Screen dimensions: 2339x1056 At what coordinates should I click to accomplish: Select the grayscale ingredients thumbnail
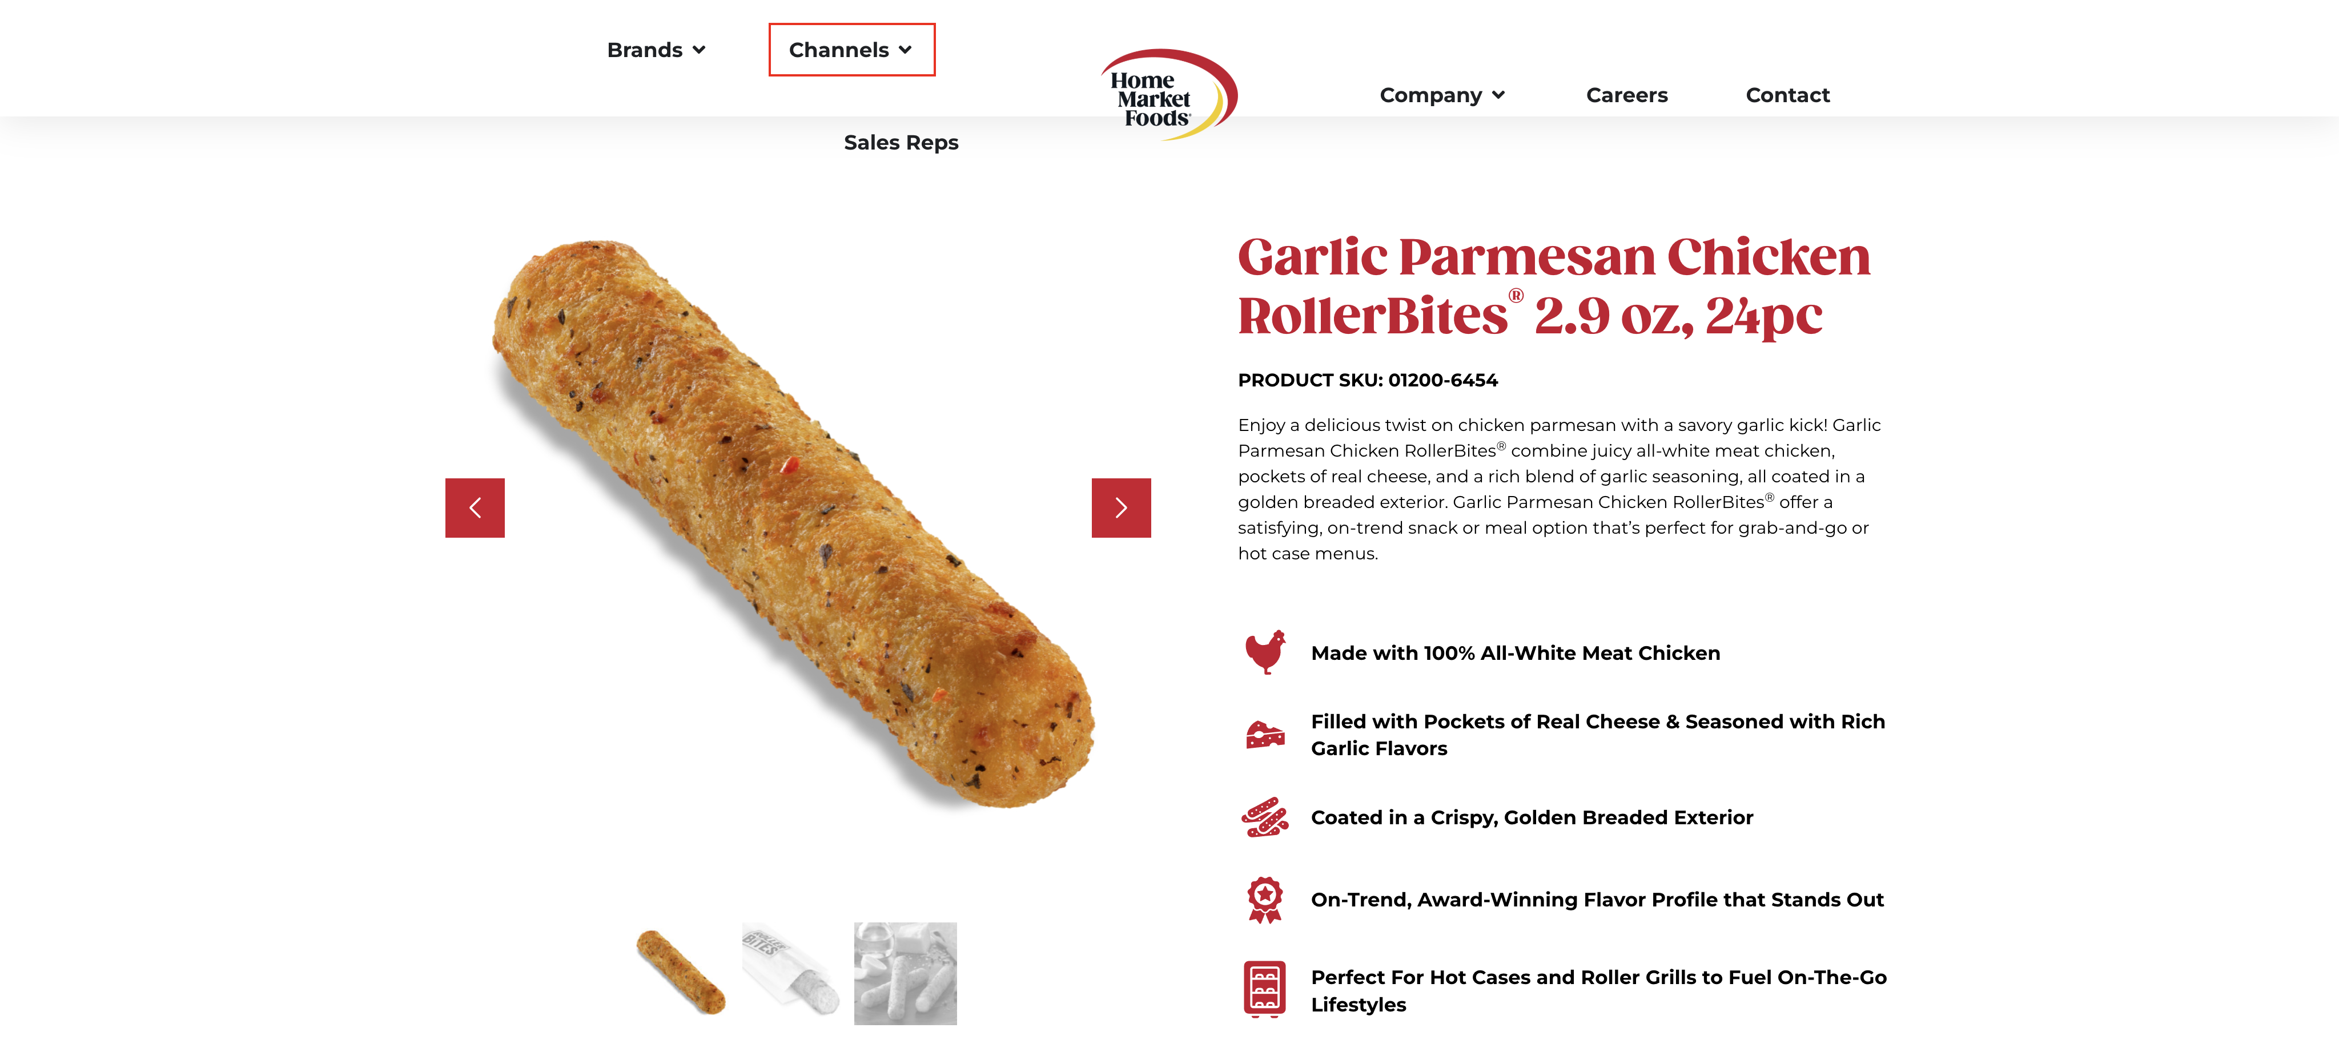coord(905,973)
